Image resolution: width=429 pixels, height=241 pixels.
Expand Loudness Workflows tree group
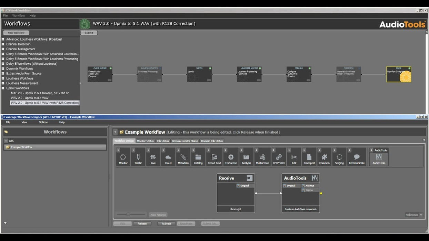pos(3,78)
